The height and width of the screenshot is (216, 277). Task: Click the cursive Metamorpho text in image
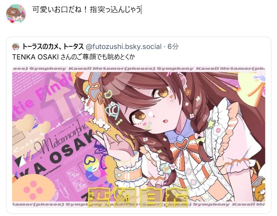click(x=61, y=138)
